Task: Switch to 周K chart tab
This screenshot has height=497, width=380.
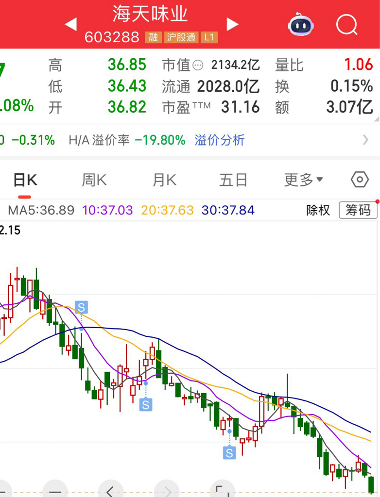Action: point(94,180)
